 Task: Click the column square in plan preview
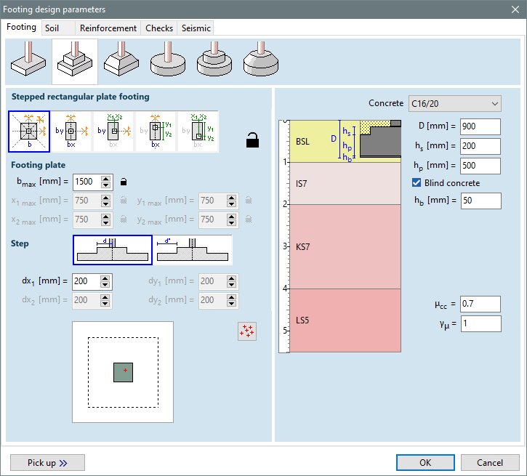click(x=123, y=372)
